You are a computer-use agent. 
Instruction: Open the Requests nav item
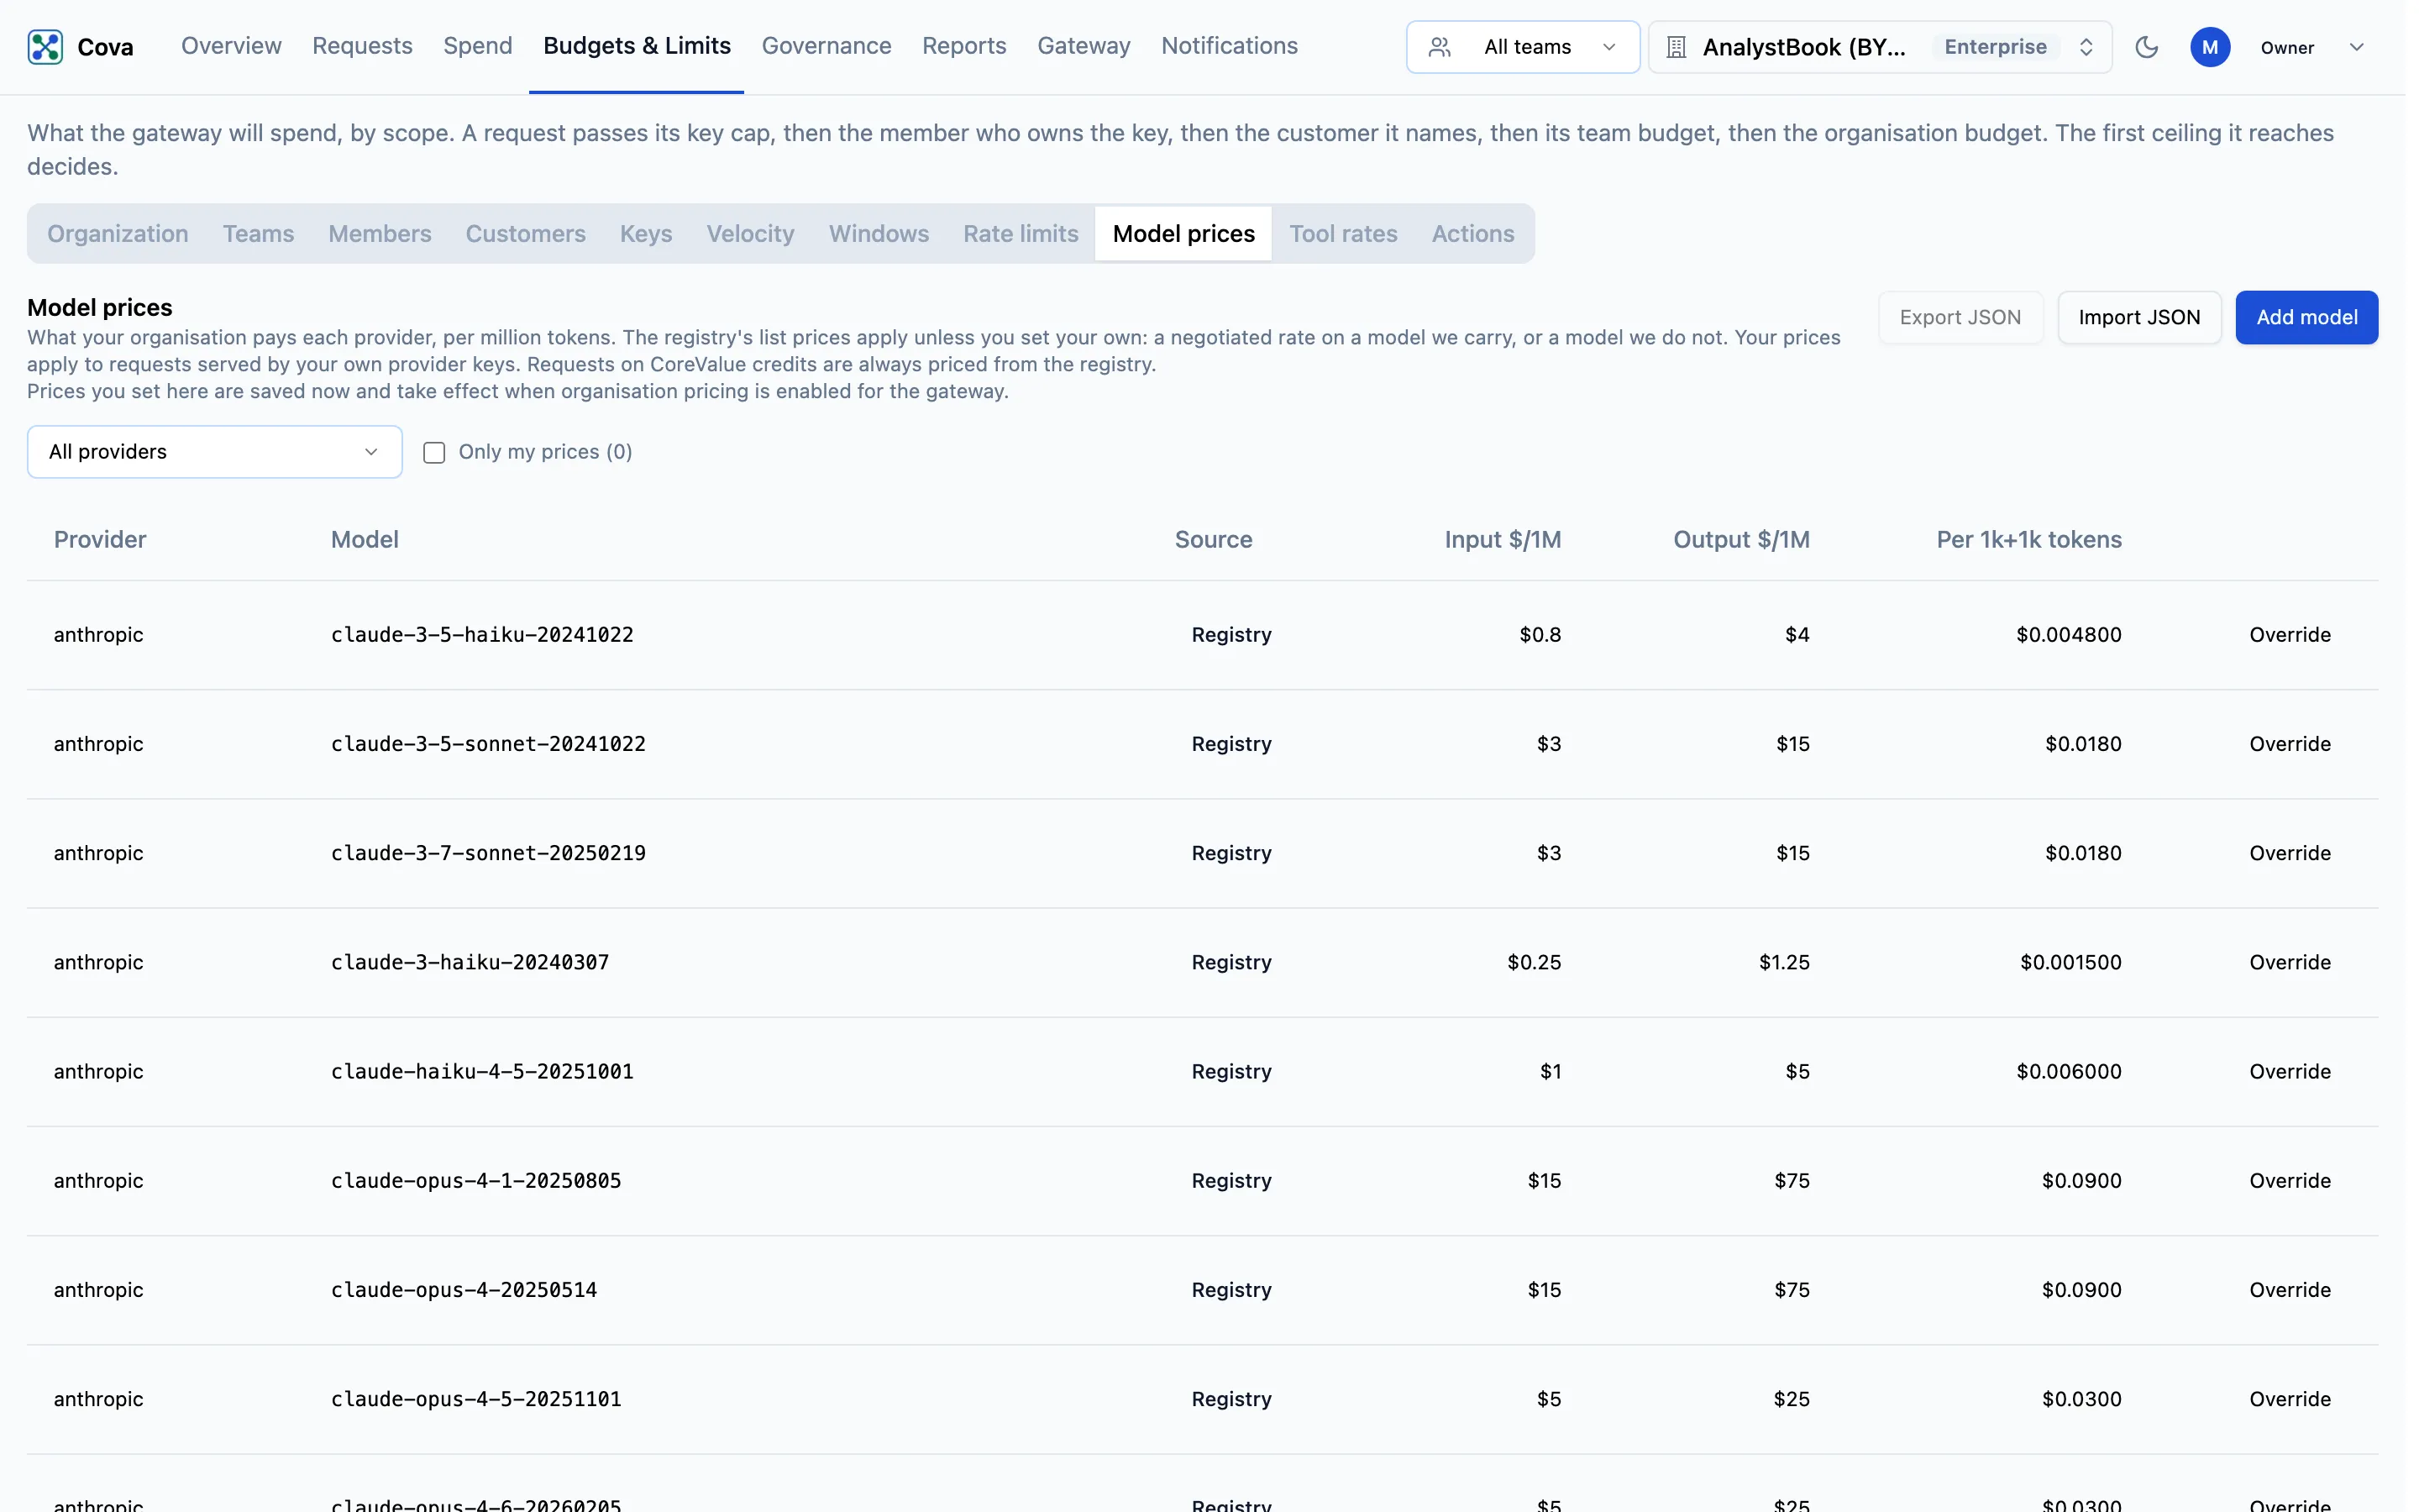362,46
